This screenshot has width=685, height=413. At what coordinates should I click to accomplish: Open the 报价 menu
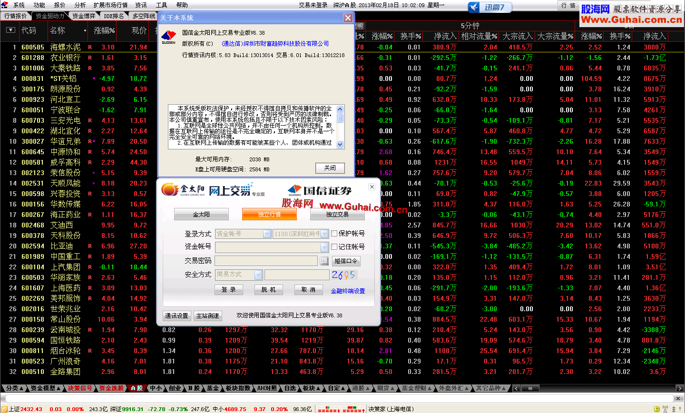tap(59, 5)
